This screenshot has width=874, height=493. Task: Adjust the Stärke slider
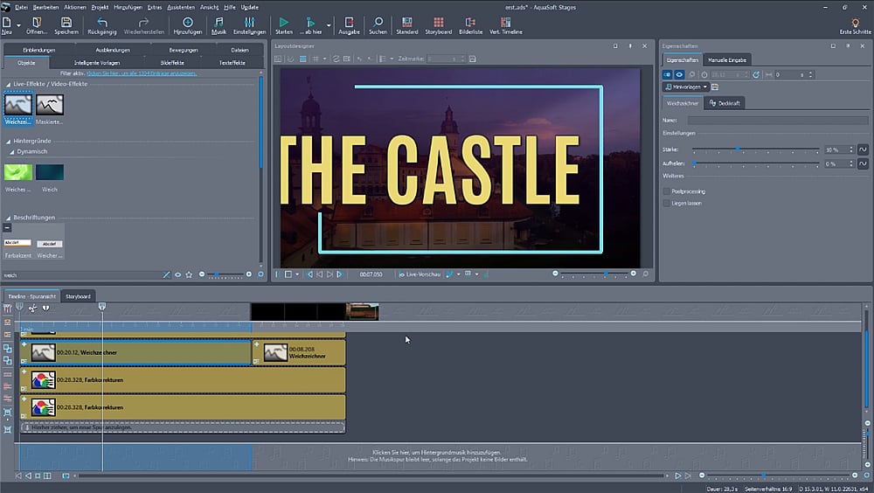tap(738, 150)
